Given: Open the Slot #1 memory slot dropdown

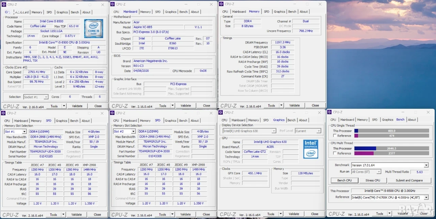Looking at the screenshot, I should [24, 132].
